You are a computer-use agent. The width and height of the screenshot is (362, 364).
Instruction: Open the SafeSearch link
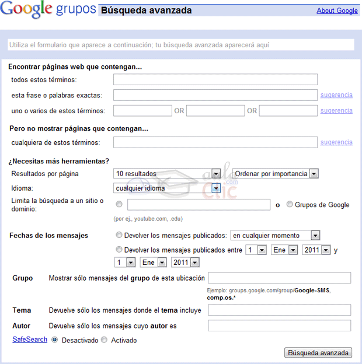(x=30, y=339)
